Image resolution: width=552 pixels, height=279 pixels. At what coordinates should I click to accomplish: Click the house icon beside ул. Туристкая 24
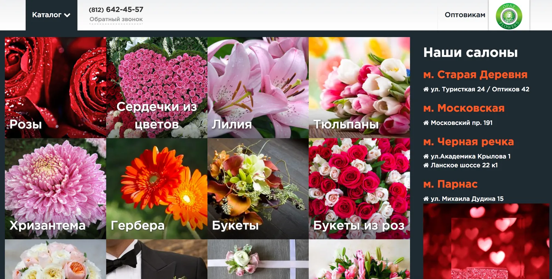click(426, 90)
